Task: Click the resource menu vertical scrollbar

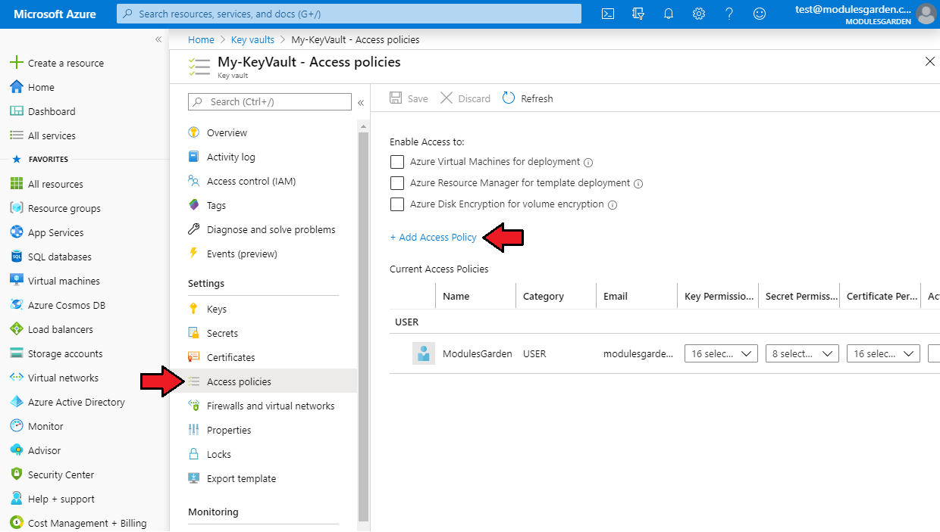Action: (363, 325)
